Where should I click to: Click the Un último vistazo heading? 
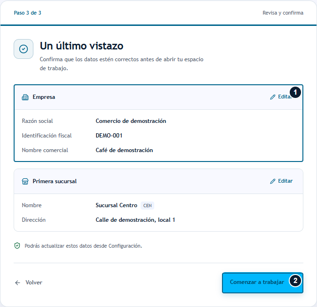point(81,46)
